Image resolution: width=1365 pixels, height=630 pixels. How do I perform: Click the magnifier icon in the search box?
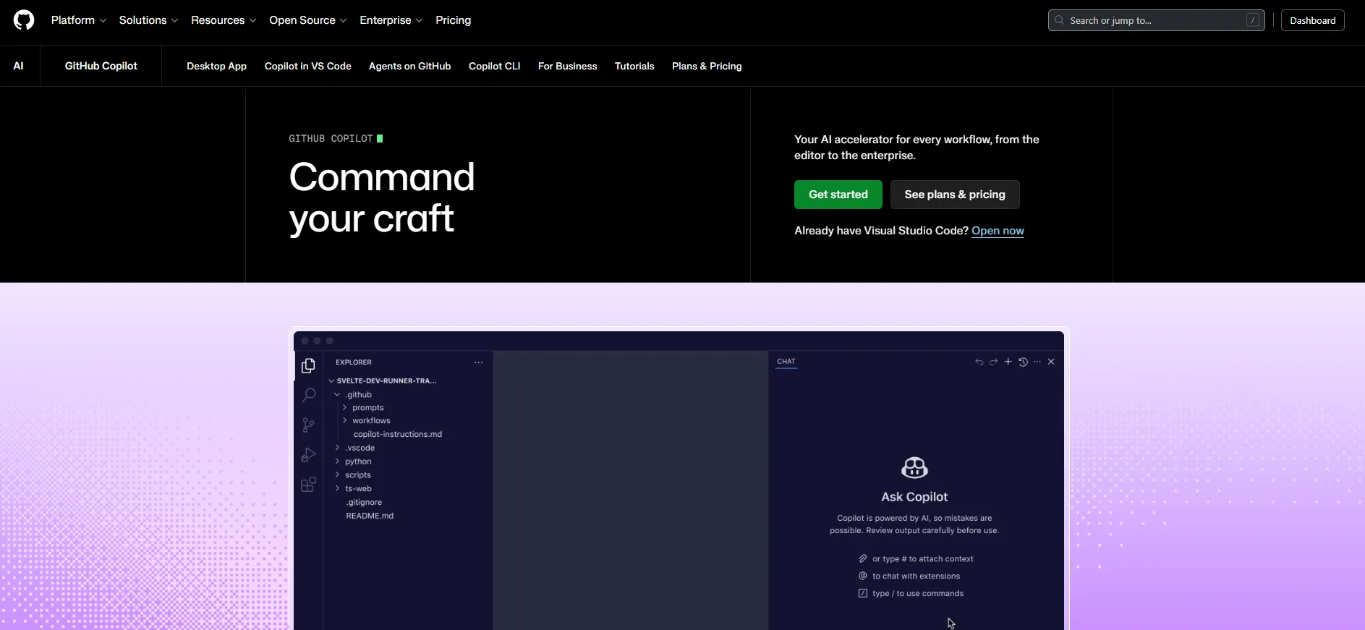click(x=1060, y=20)
